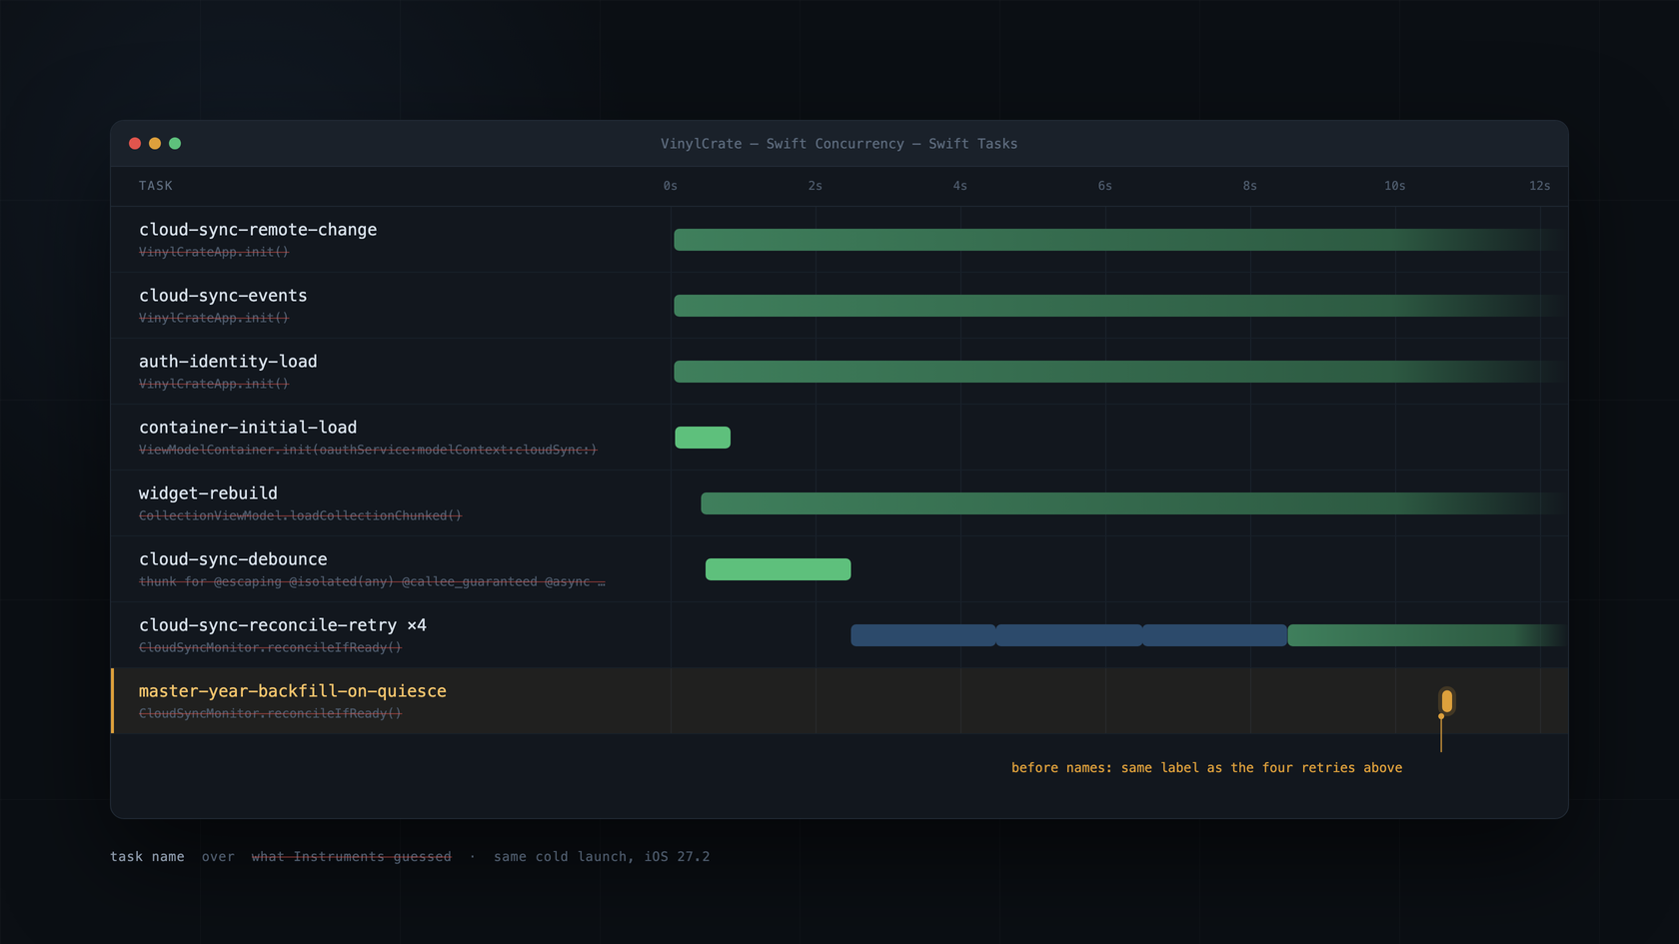Image resolution: width=1679 pixels, height=944 pixels.
Task: Select the highlighted master-year-backfill-on-quiesce task
Action: click(x=293, y=691)
